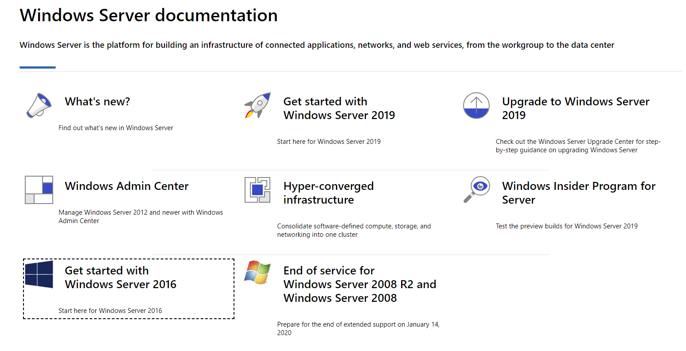Click the Hyper-converged infrastructure squares icon
The width and height of the screenshot is (686, 351).
(257, 190)
